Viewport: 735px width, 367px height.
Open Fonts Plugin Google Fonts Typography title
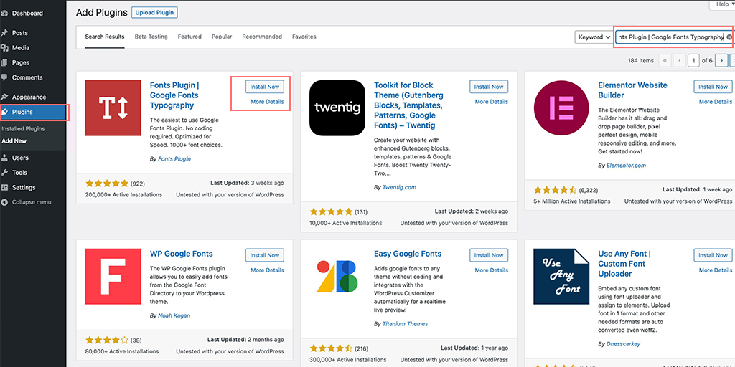coord(174,95)
